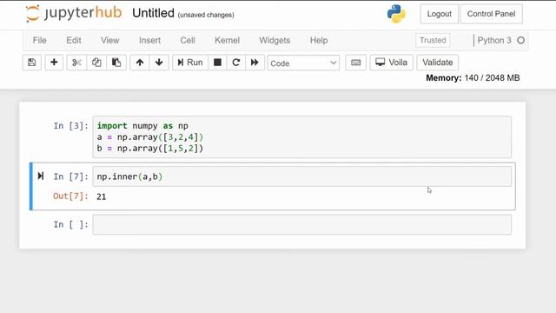Screen dimensions: 556x313
Task: Click the empty In [ ] prompt label
Action: point(70,224)
